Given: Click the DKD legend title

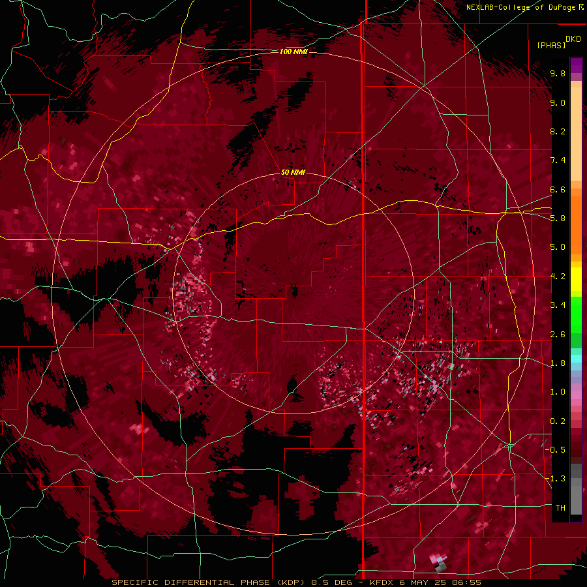Looking at the screenshot, I should pos(573,39).
